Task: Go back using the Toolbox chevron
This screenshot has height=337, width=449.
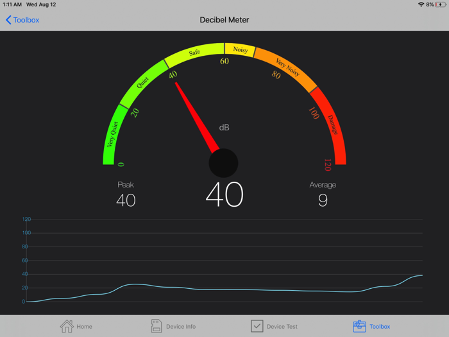Action: point(8,20)
